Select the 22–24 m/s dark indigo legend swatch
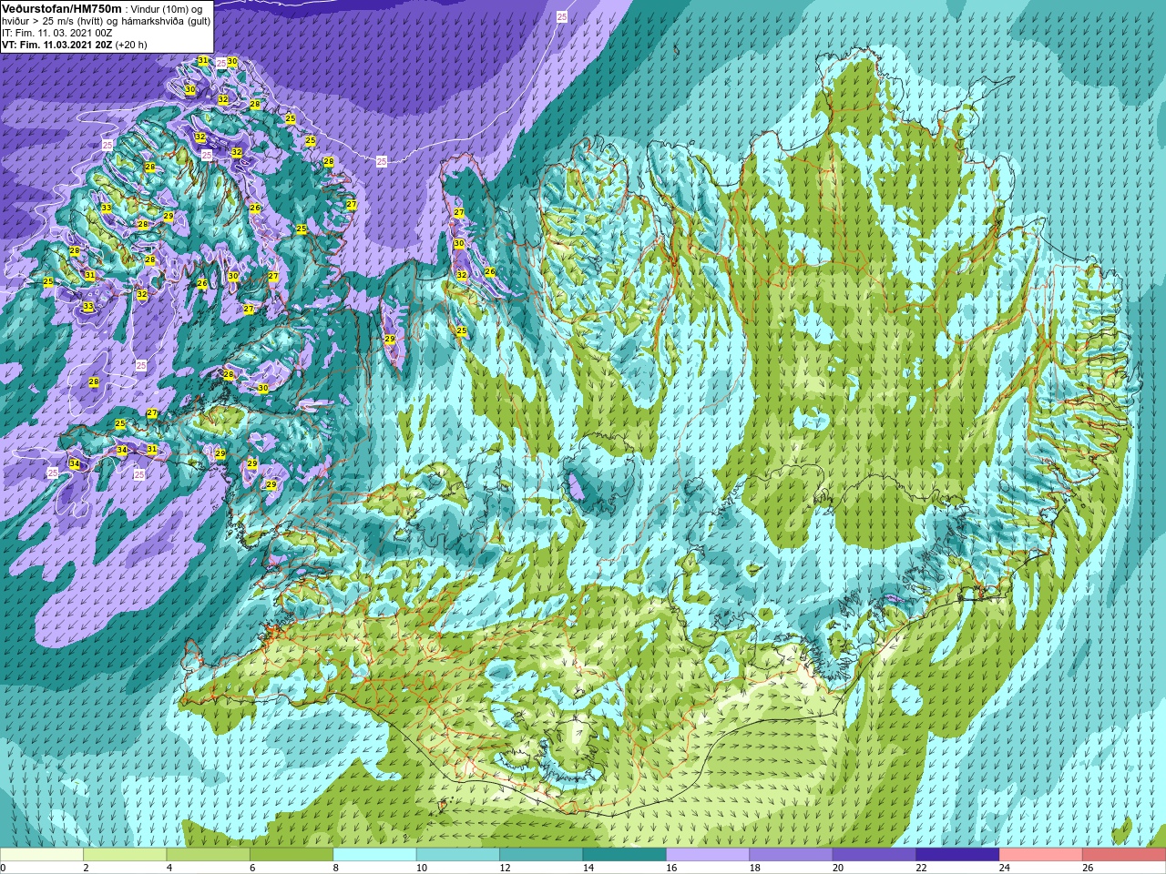Image resolution: width=1166 pixels, height=874 pixels. click(x=957, y=855)
